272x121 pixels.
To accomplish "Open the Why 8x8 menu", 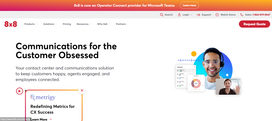I will [102, 24].
